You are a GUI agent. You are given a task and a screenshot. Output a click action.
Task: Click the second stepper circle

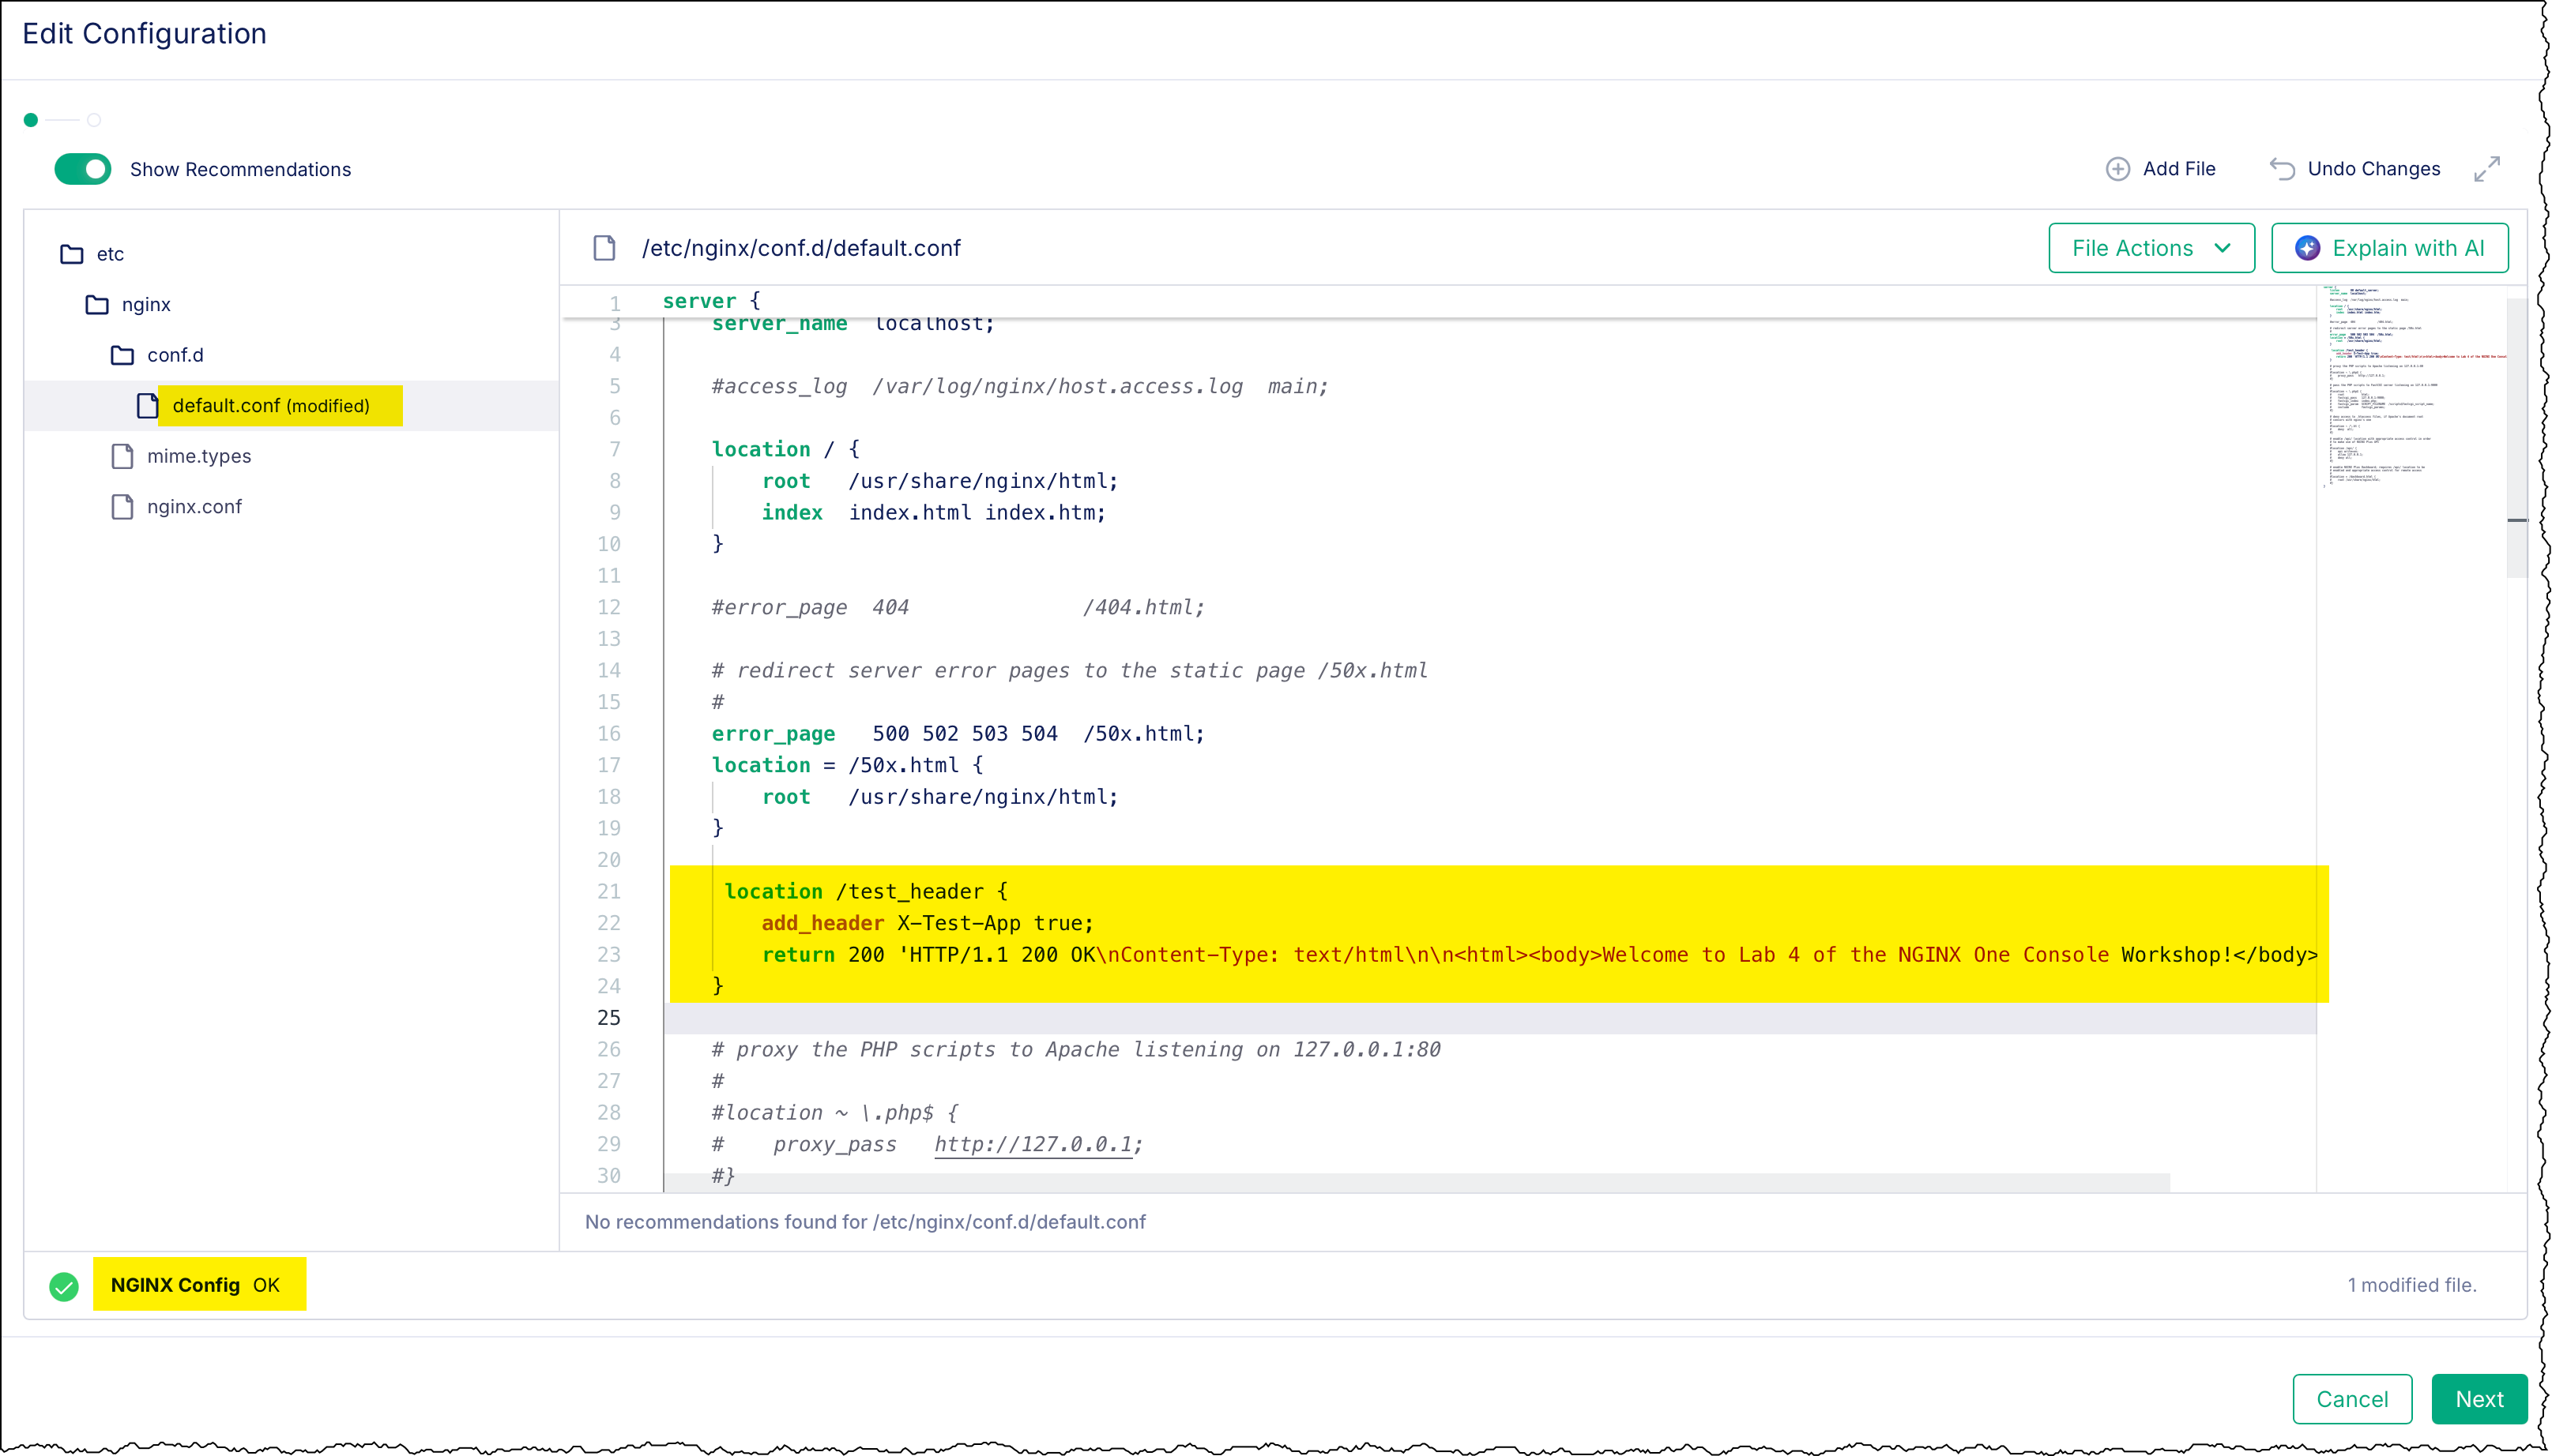coord(94,119)
